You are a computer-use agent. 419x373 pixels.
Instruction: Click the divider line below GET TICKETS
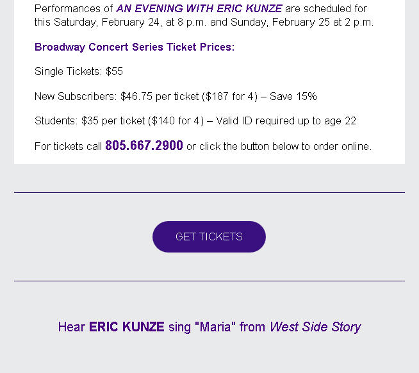click(x=209, y=281)
